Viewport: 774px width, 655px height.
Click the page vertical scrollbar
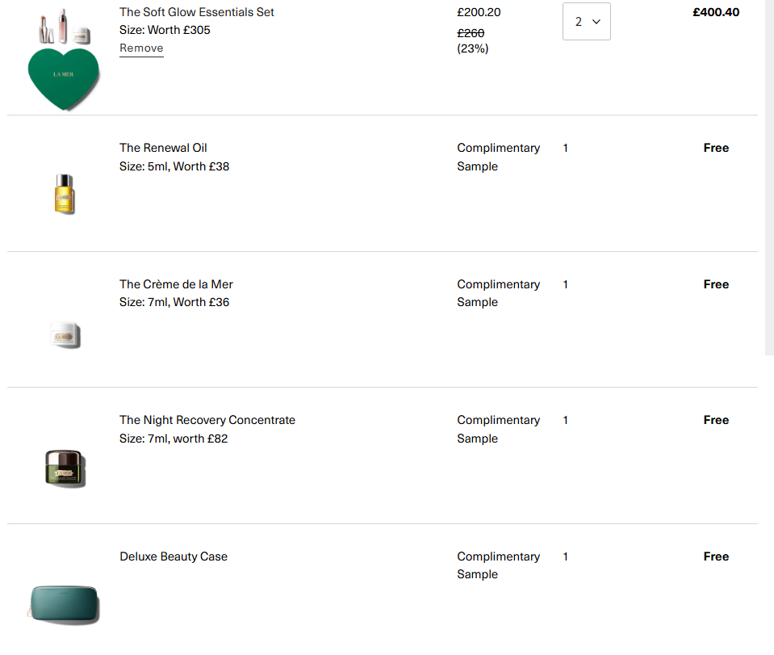point(768,178)
